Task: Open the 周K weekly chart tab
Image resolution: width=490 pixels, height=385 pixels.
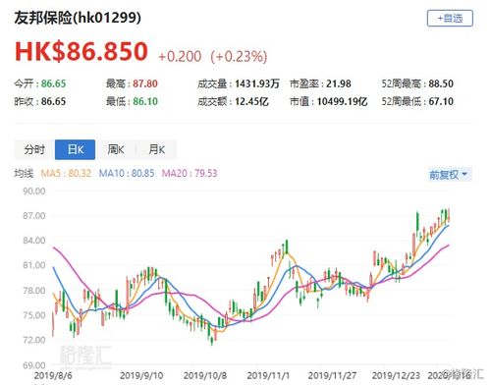Action: pos(116,149)
